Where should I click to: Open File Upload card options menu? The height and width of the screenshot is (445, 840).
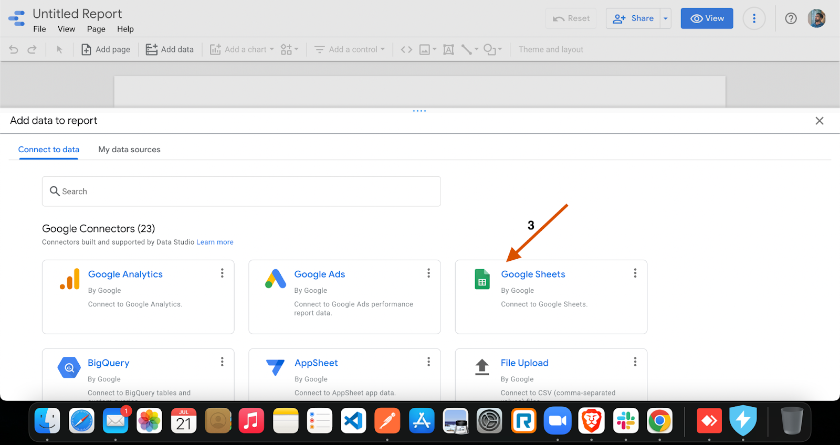[x=635, y=362]
